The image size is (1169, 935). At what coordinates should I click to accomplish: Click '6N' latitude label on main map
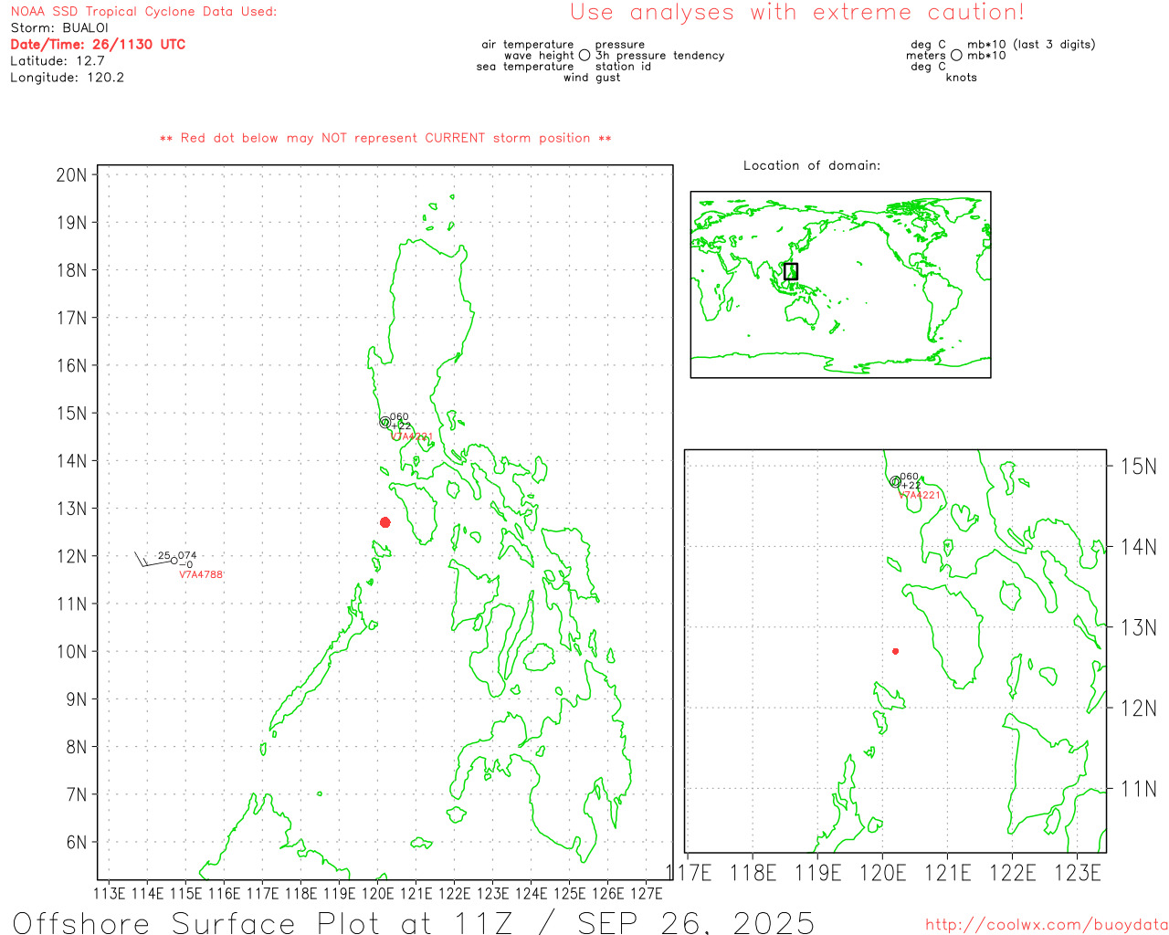click(x=77, y=843)
